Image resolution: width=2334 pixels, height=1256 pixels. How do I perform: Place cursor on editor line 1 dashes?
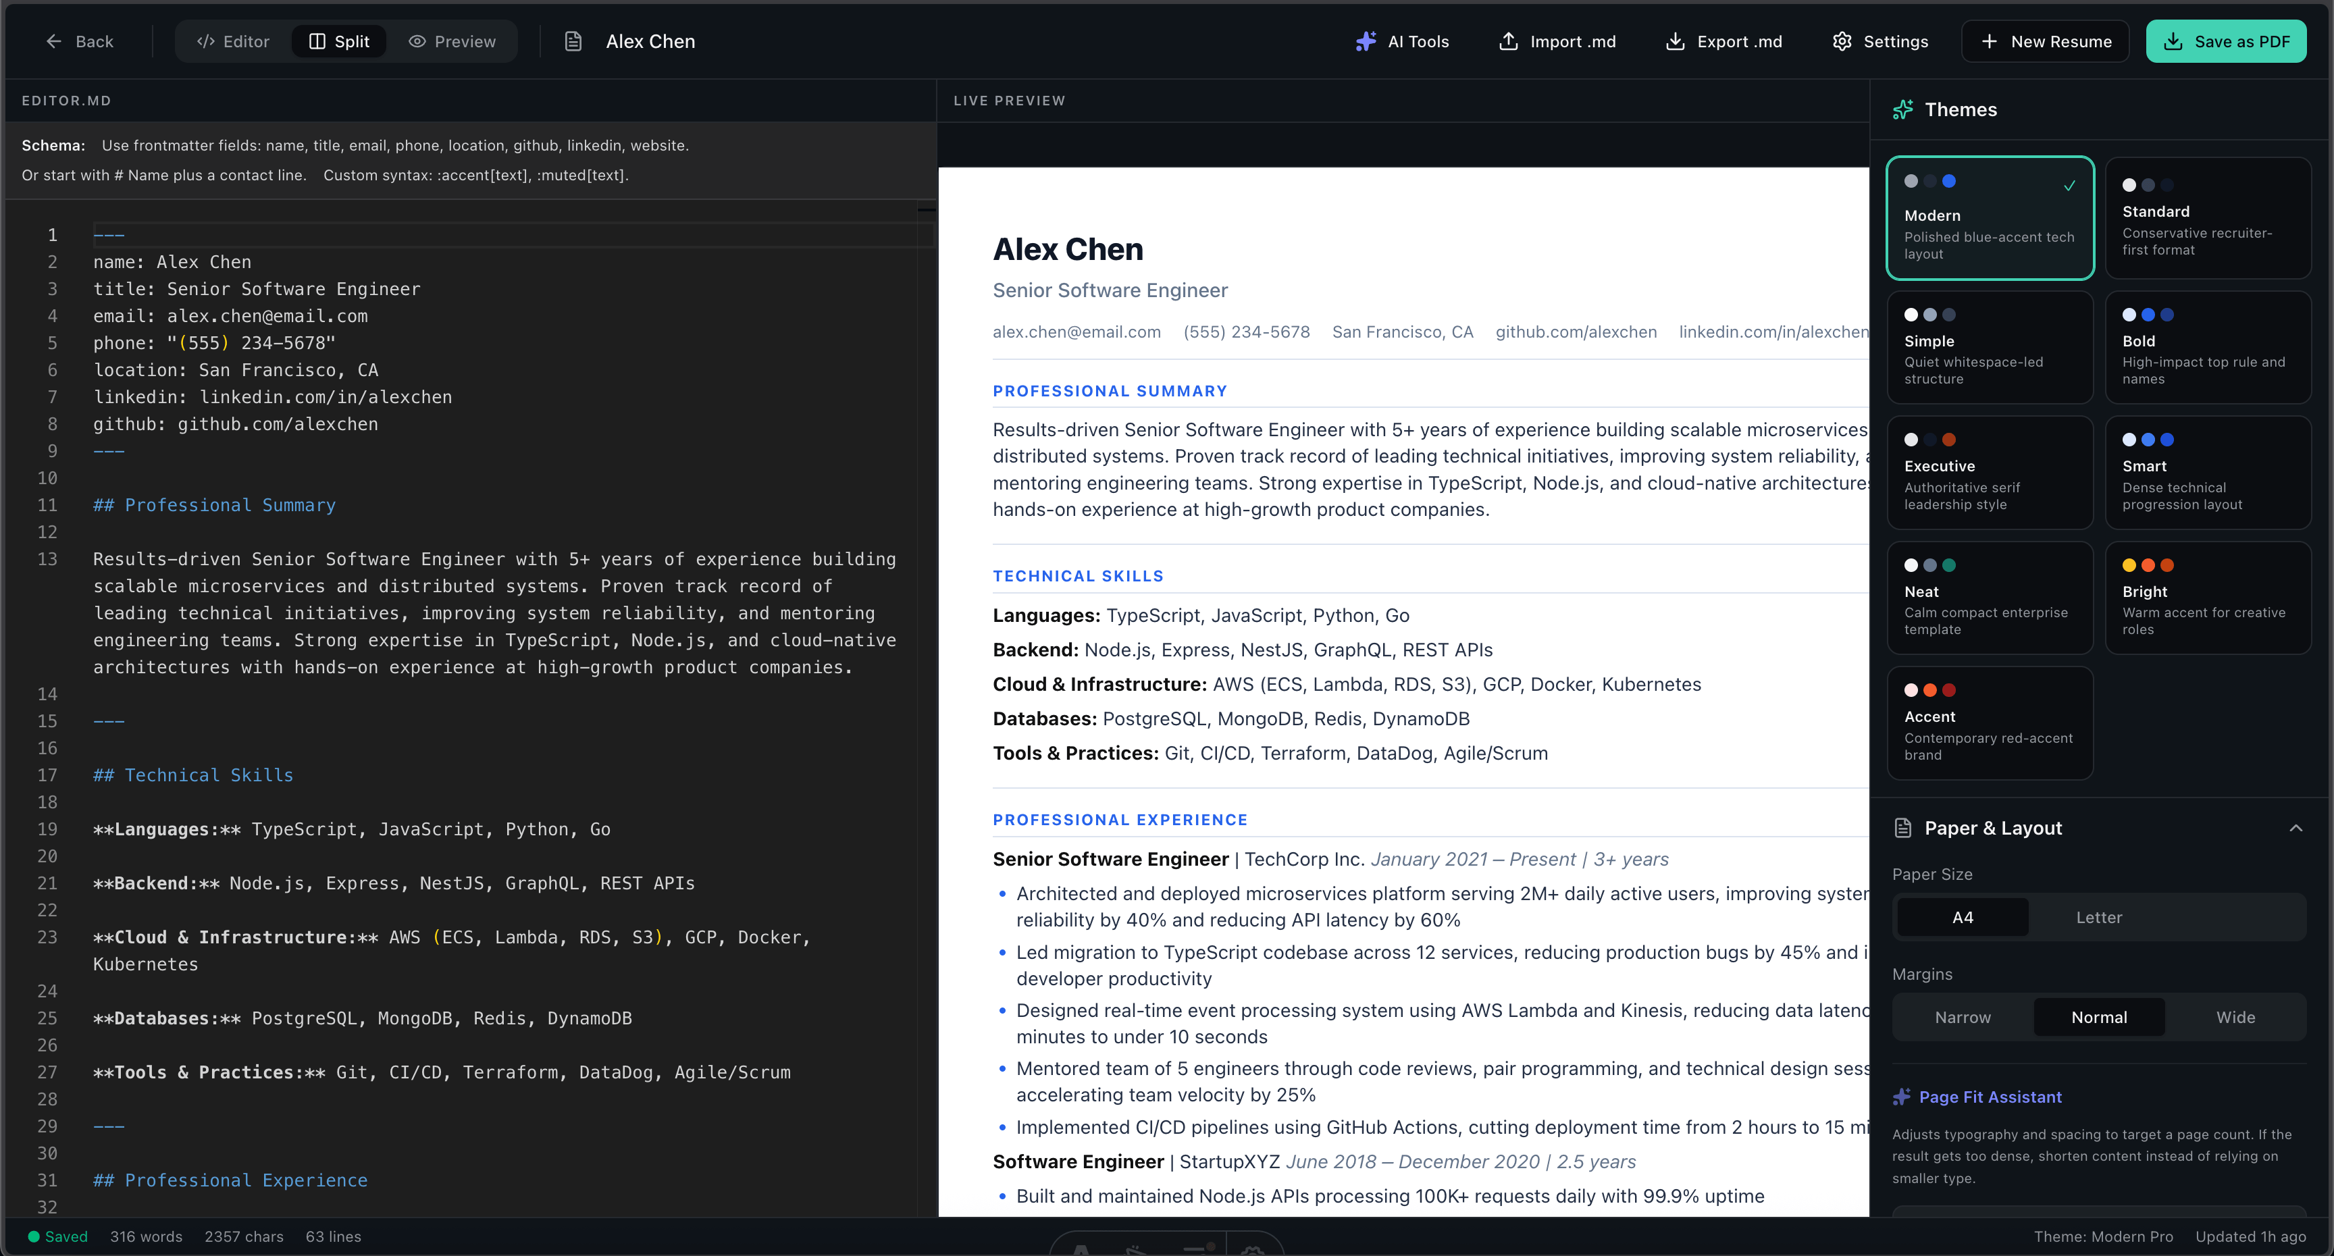(109, 235)
